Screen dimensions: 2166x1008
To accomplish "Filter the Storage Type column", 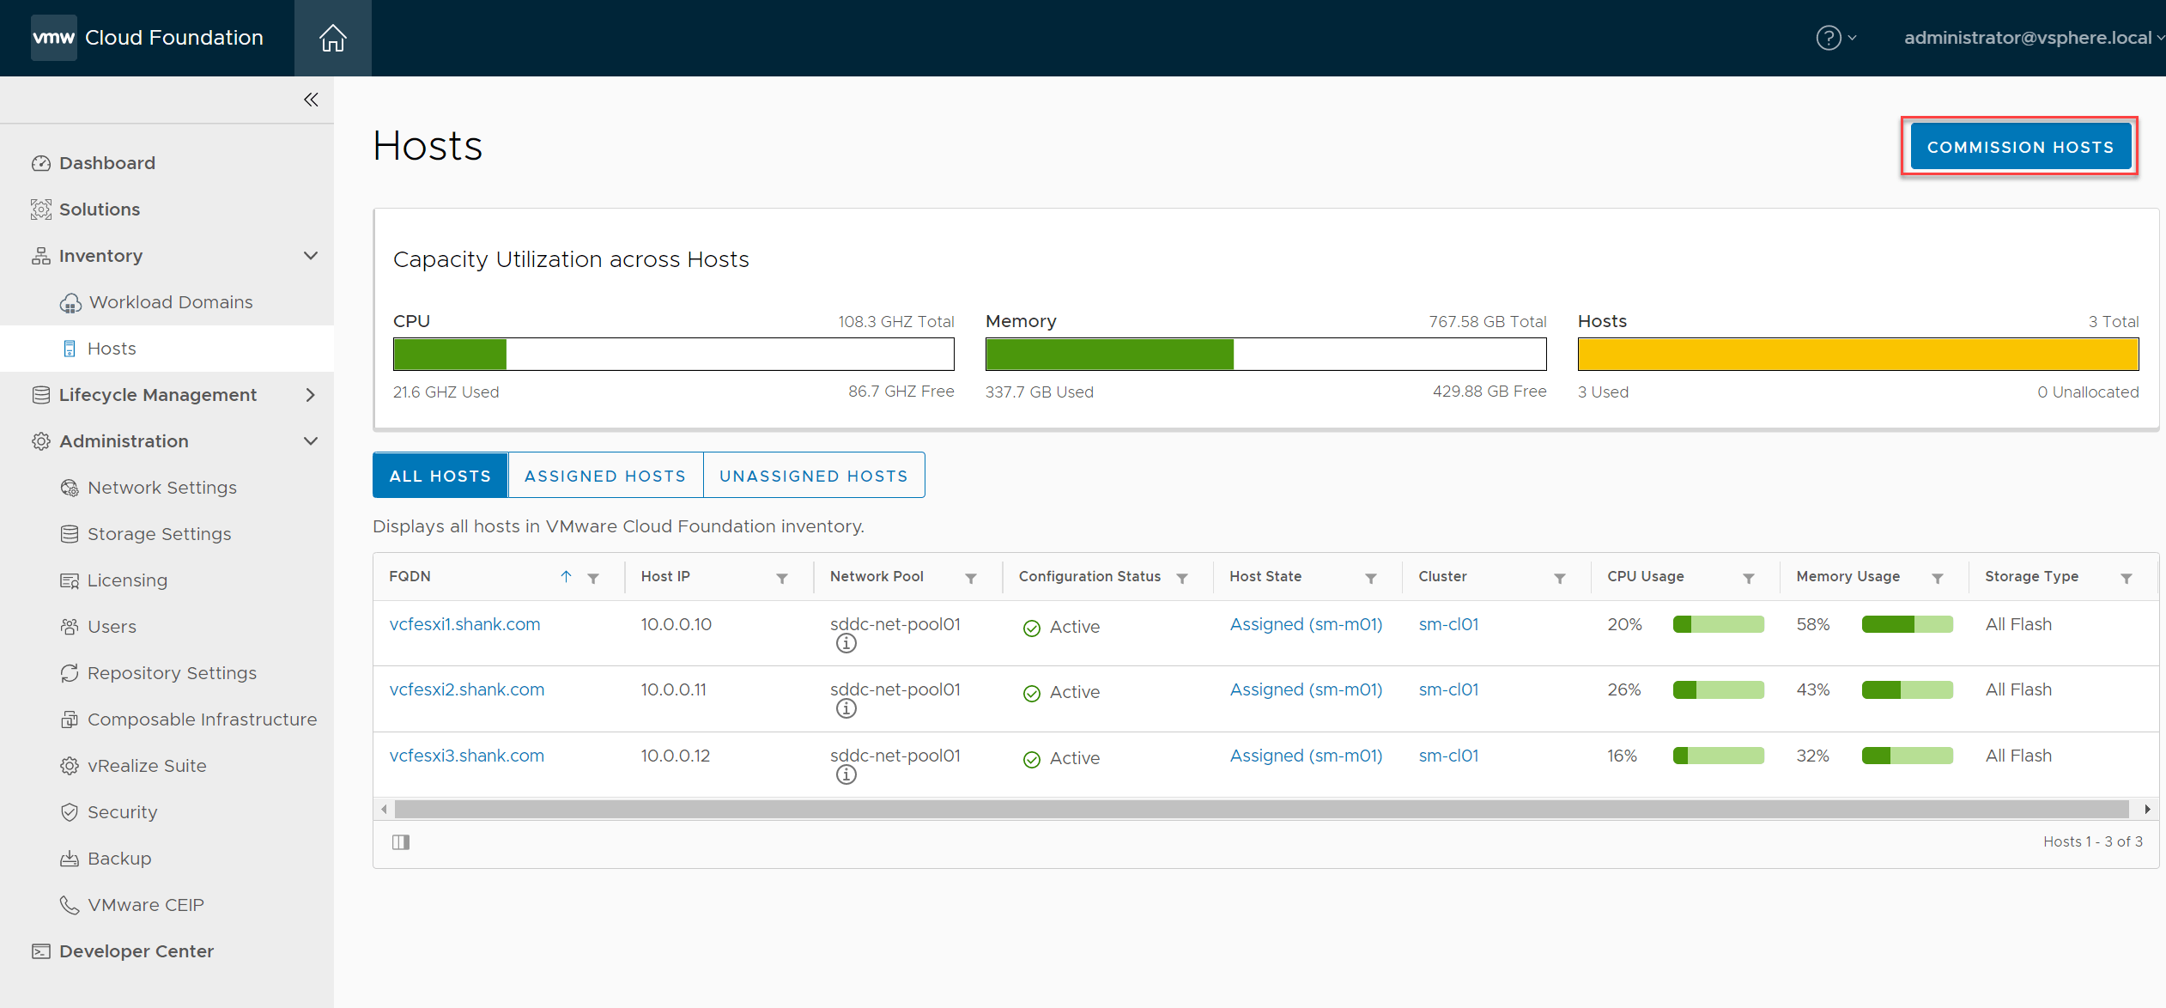I will pyautogui.click(x=2127, y=578).
